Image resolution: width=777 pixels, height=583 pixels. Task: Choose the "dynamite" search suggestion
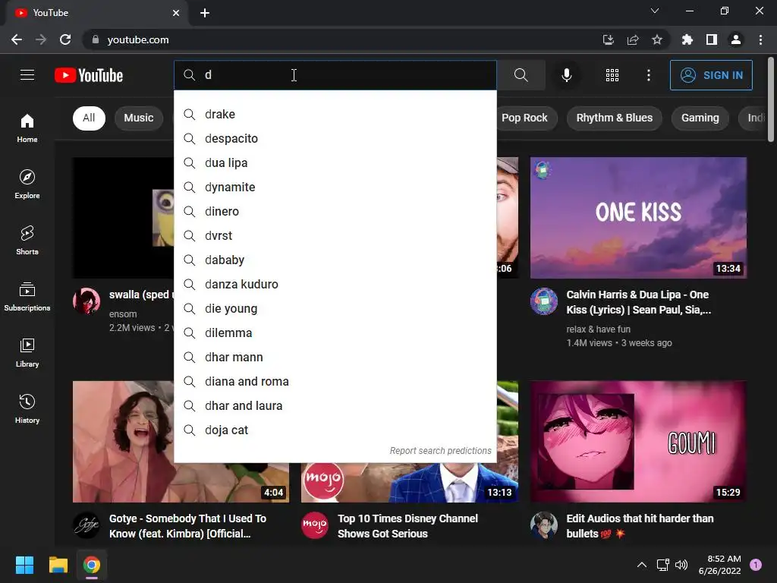pyautogui.click(x=335, y=187)
